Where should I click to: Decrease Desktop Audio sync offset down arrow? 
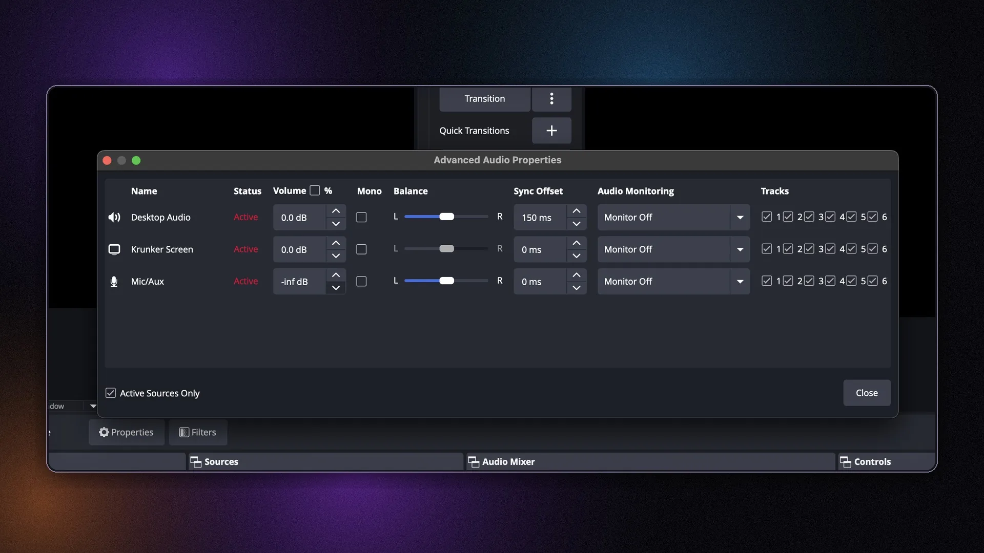[x=577, y=224]
